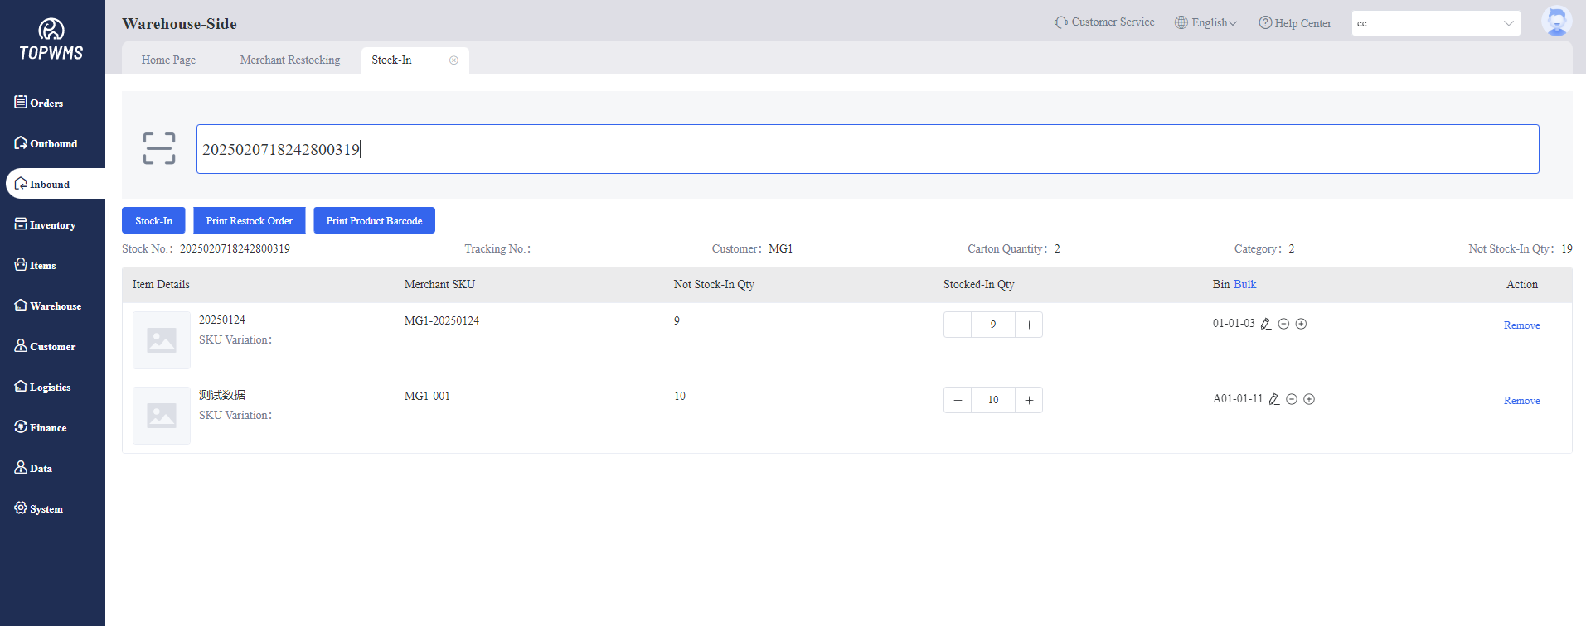Click the Bulk bin link
Image resolution: width=1586 pixels, height=626 pixels.
1244,284
